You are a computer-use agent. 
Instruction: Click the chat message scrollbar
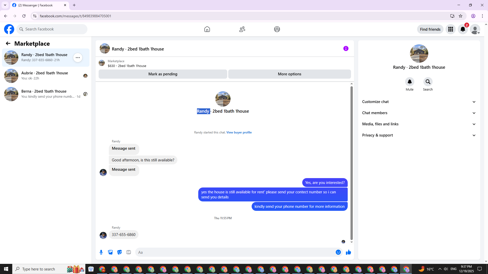click(352, 162)
